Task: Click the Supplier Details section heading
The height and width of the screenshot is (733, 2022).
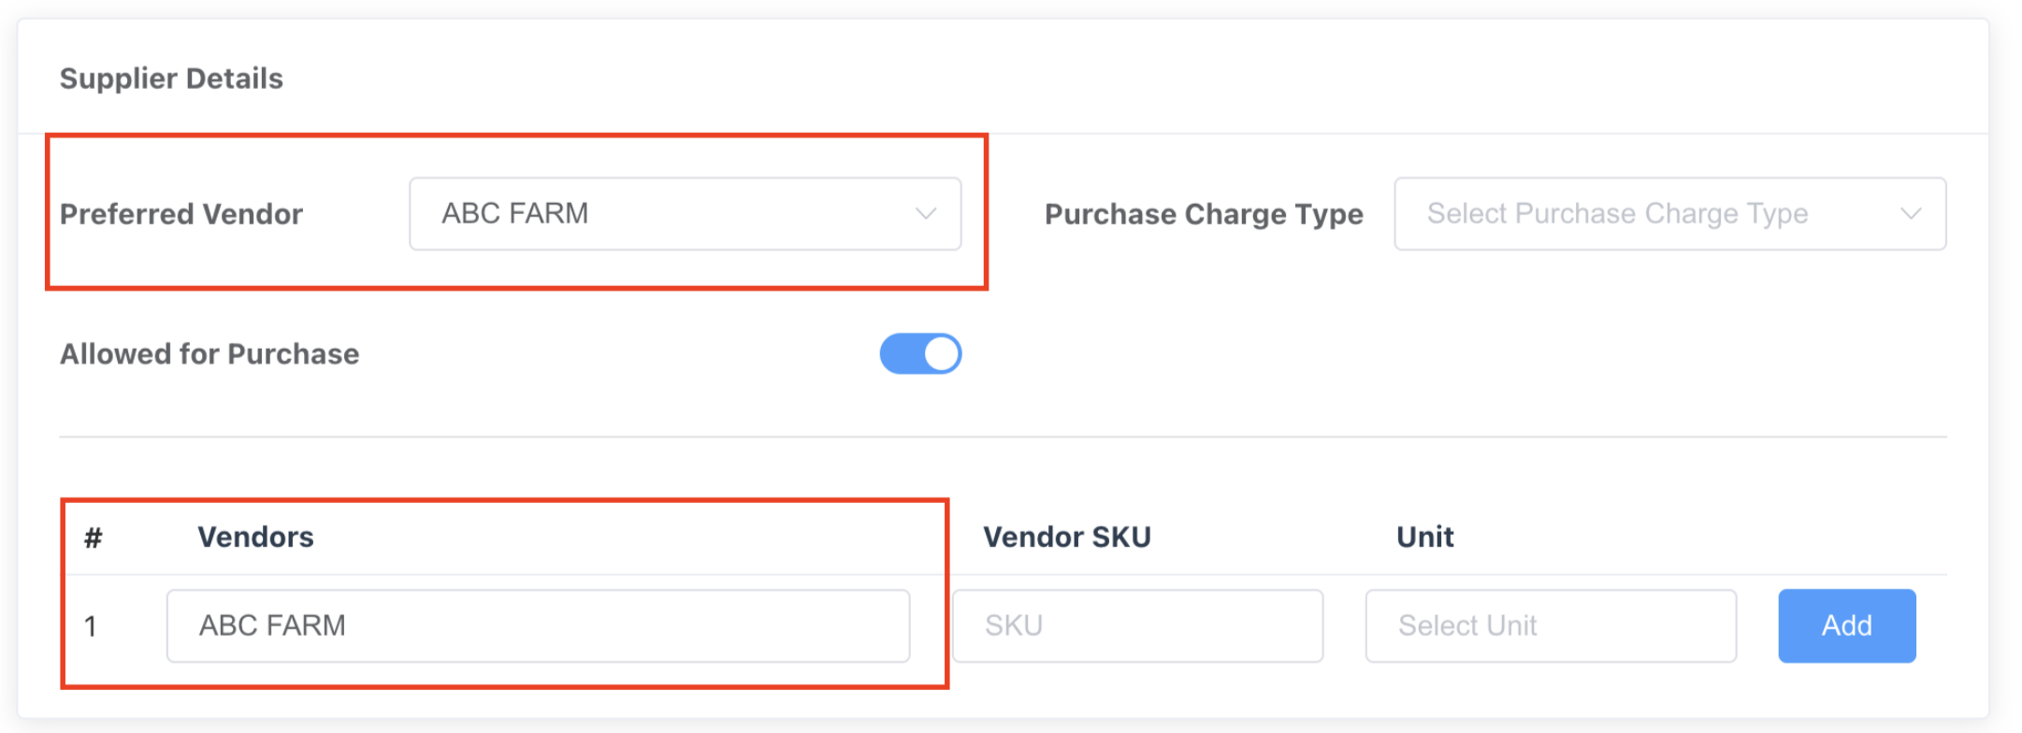Action: [x=171, y=79]
